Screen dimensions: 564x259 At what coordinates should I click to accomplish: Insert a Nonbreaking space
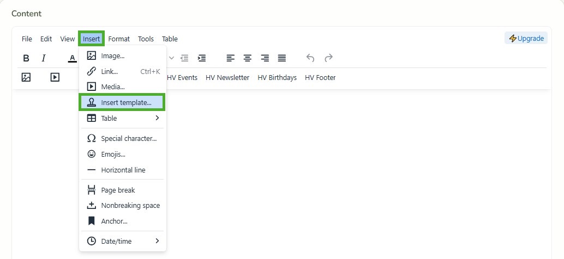click(122, 206)
